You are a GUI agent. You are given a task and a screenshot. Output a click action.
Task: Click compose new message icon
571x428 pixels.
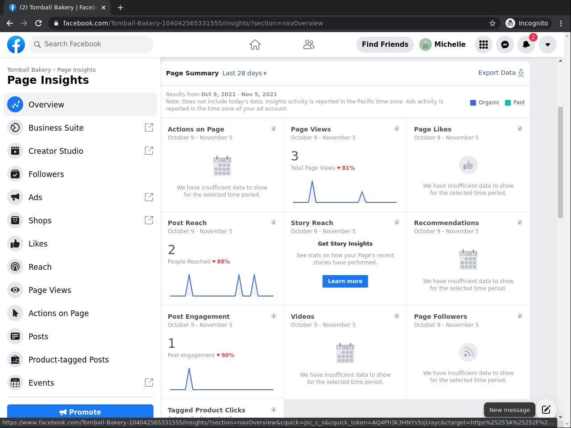click(546, 410)
